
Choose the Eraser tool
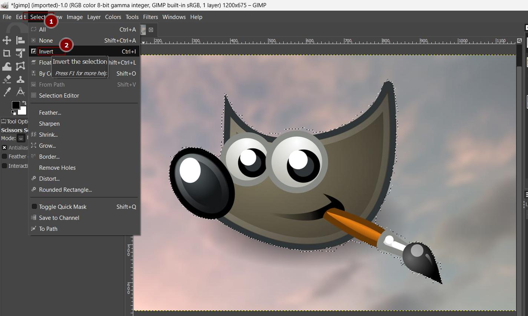[x=7, y=79]
